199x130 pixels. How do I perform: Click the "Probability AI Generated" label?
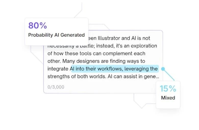point(56,35)
